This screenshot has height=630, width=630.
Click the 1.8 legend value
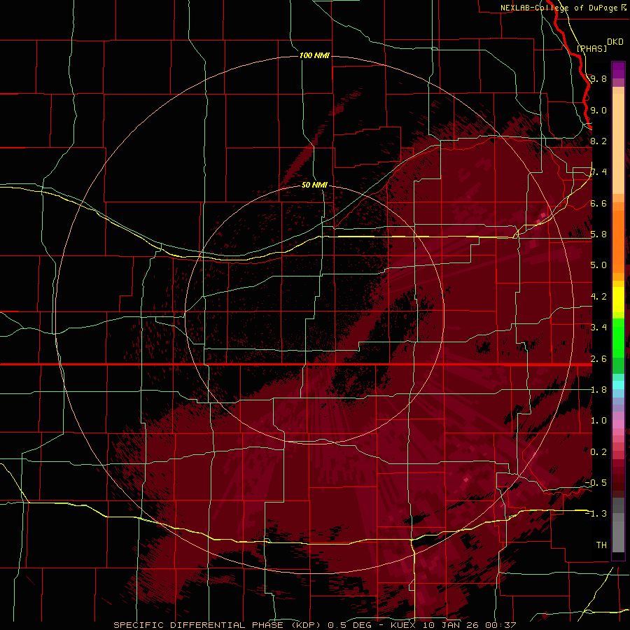[598, 390]
